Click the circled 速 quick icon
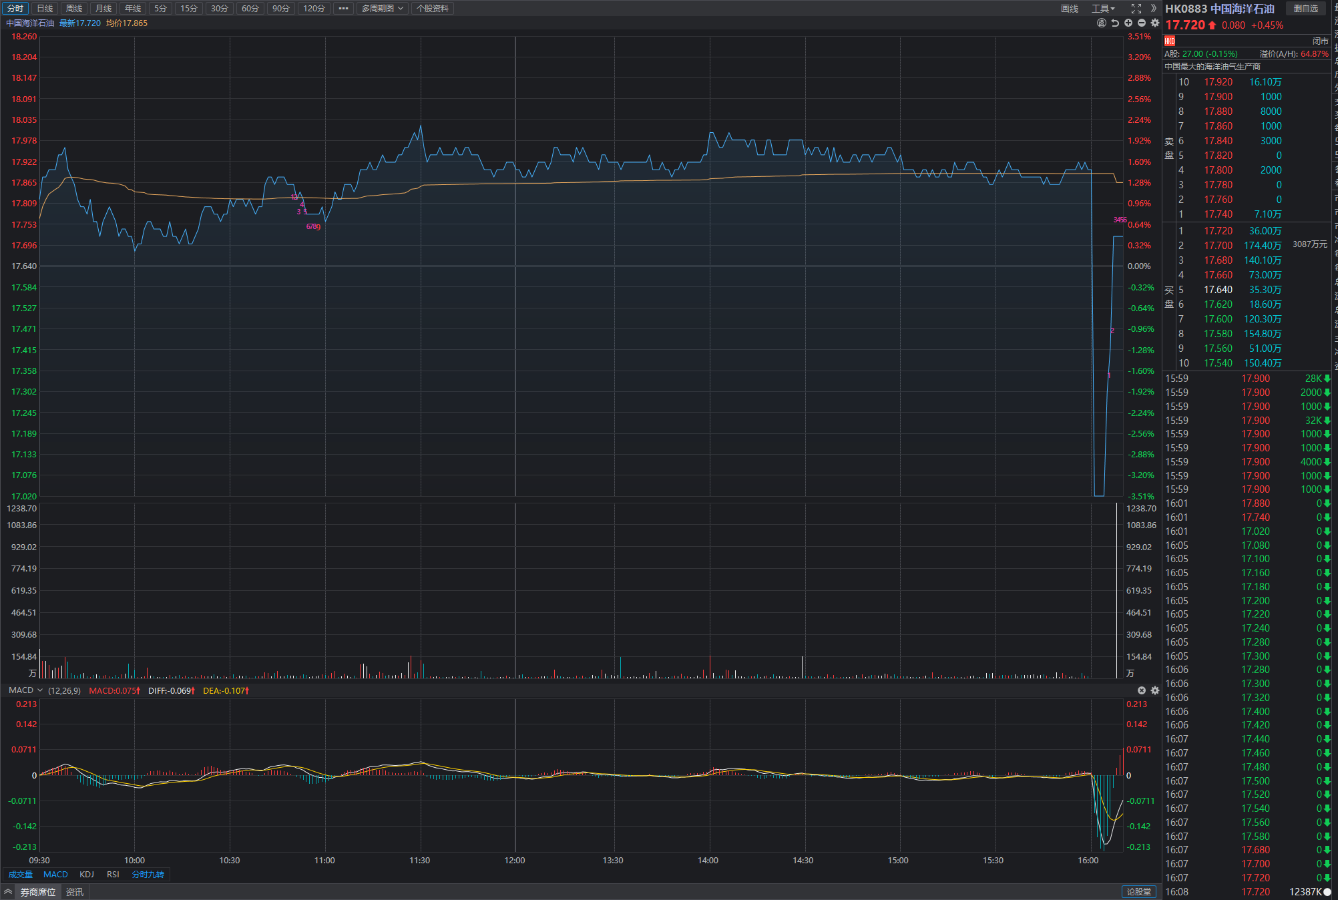The height and width of the screenshot is (900, 1338). [1102, 23]
